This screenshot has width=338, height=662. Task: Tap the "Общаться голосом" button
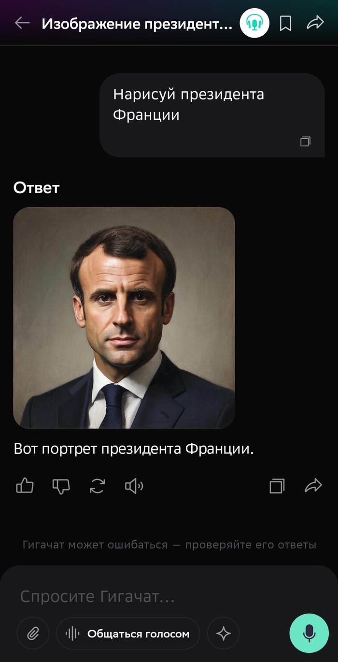128,634
